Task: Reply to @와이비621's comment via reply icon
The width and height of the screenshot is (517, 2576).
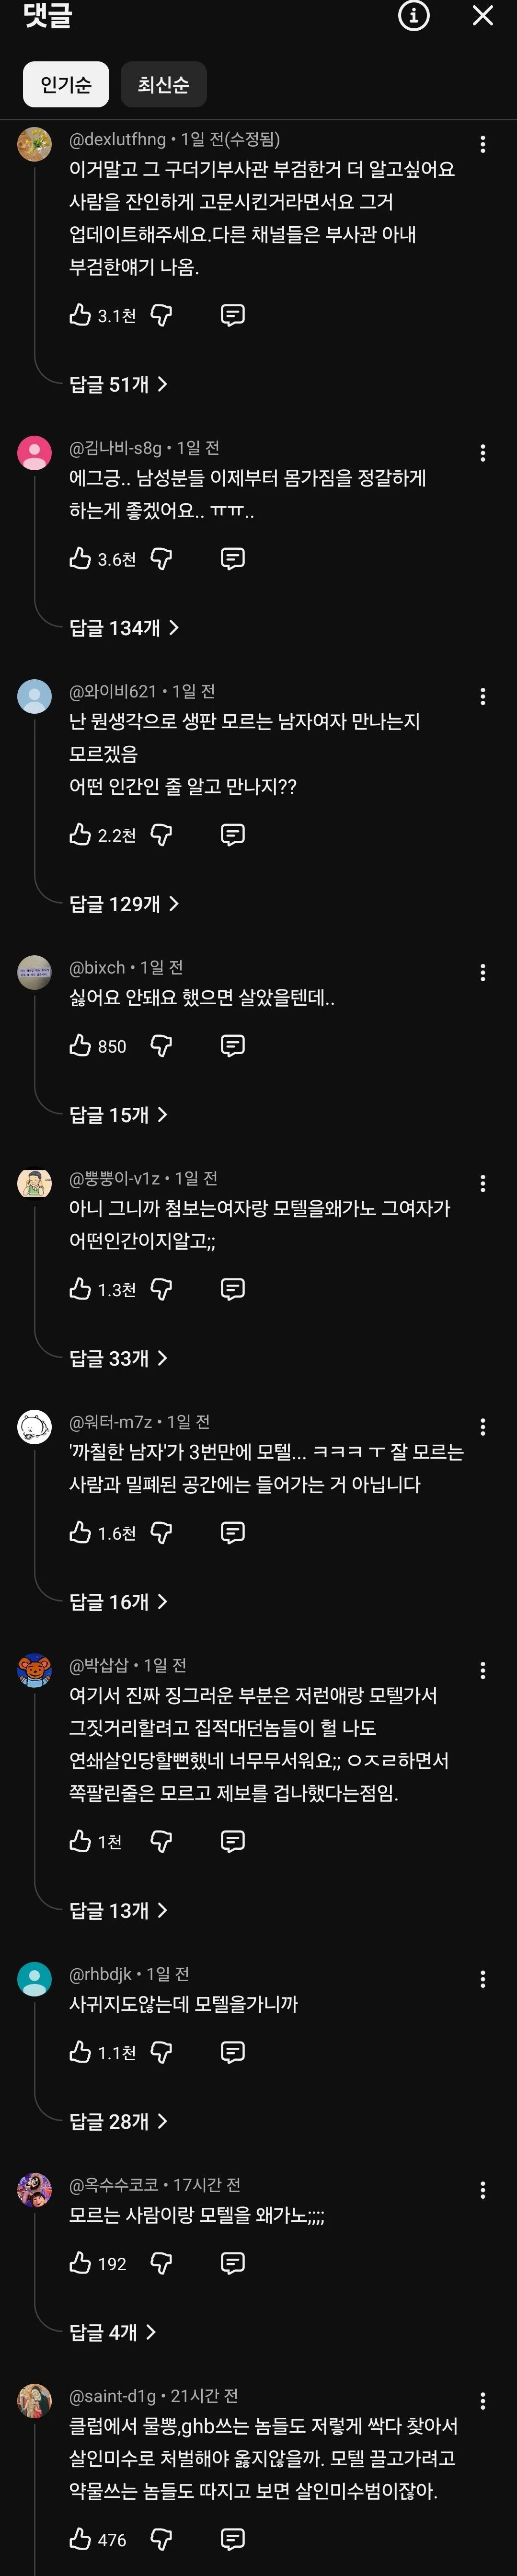Action: (x=232, y=834)
